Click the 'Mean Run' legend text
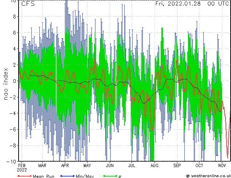This screenshot has width=231, height=178. 43,176
